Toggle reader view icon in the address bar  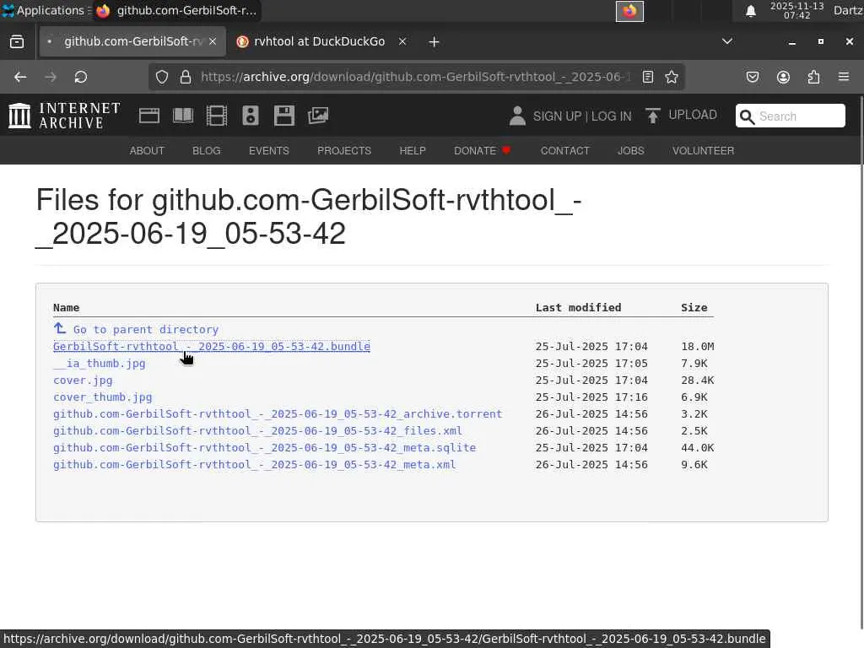click(x=648, y=77)
